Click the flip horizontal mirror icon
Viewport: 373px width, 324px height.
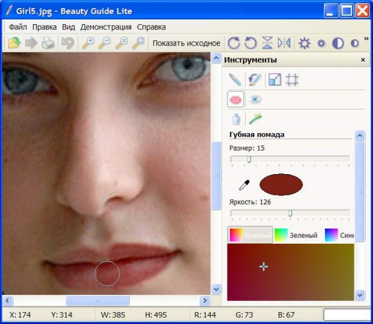point(284,43)
